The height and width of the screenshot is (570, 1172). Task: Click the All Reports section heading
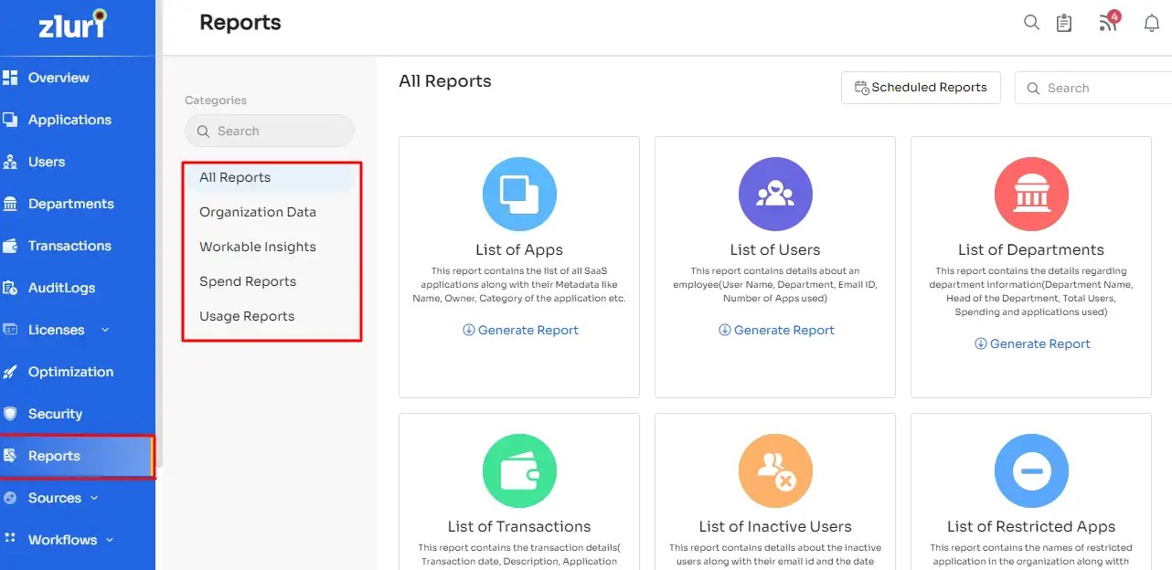tap(445, 81)
